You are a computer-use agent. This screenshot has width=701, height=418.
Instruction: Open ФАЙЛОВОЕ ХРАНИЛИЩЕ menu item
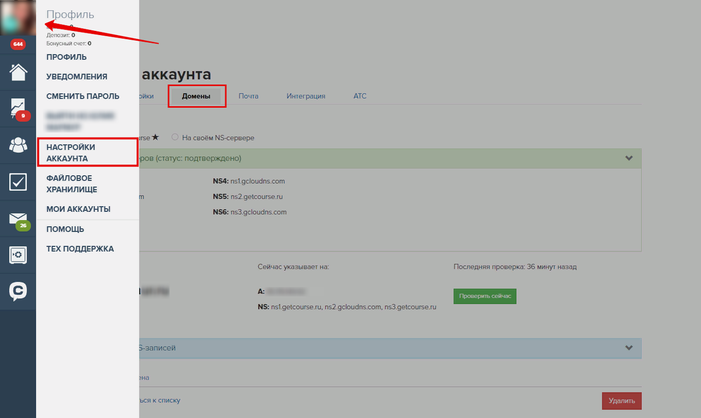point(72,184)
